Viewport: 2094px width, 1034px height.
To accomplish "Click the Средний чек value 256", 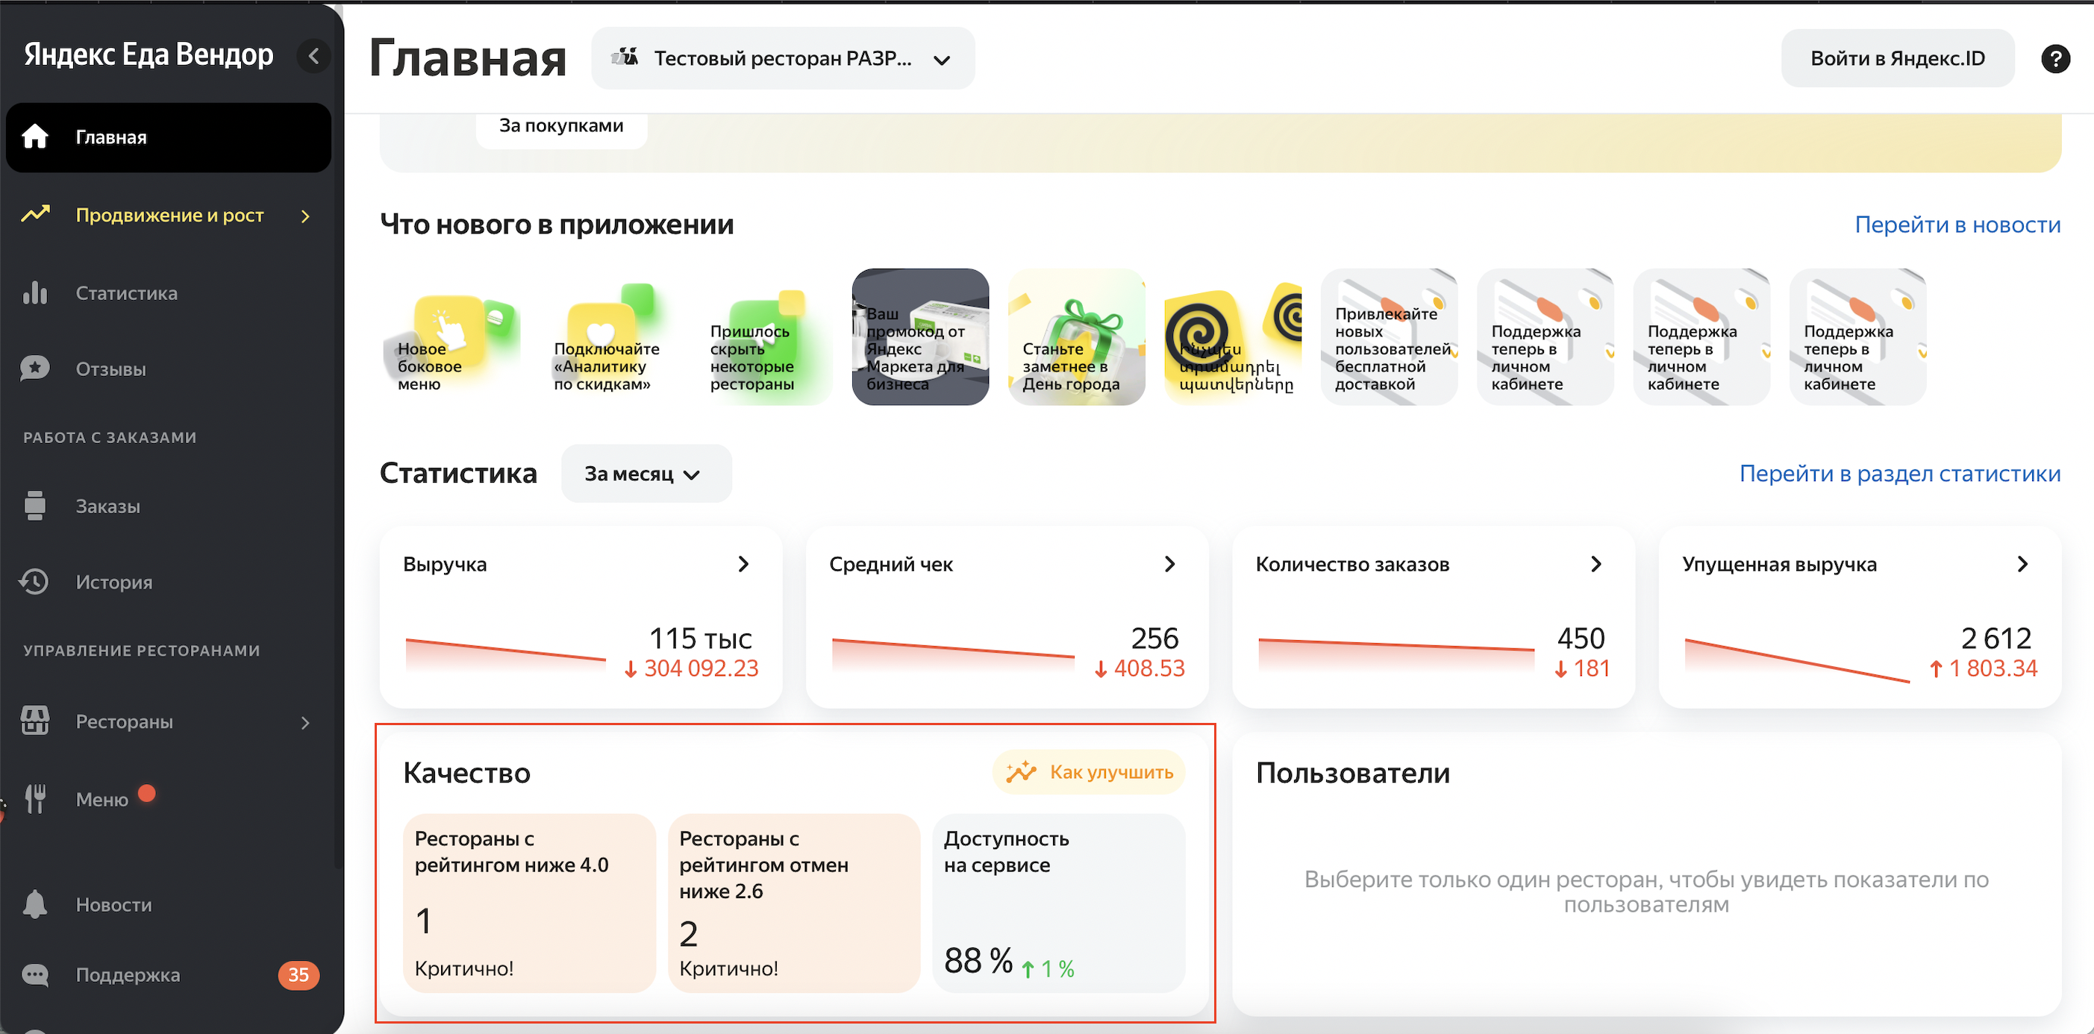I will (1154, 638).
